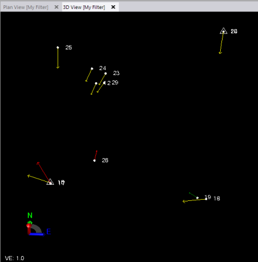Screen dimensions: 258x262
Task: Close the Plan View tab
Action: coord(56,7)
